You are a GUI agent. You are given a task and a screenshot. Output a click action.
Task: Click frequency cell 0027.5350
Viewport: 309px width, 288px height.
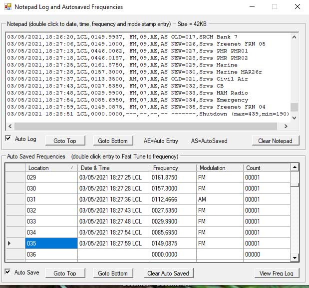173,210
